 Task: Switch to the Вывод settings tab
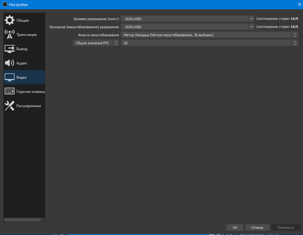[x=22, y=49]
